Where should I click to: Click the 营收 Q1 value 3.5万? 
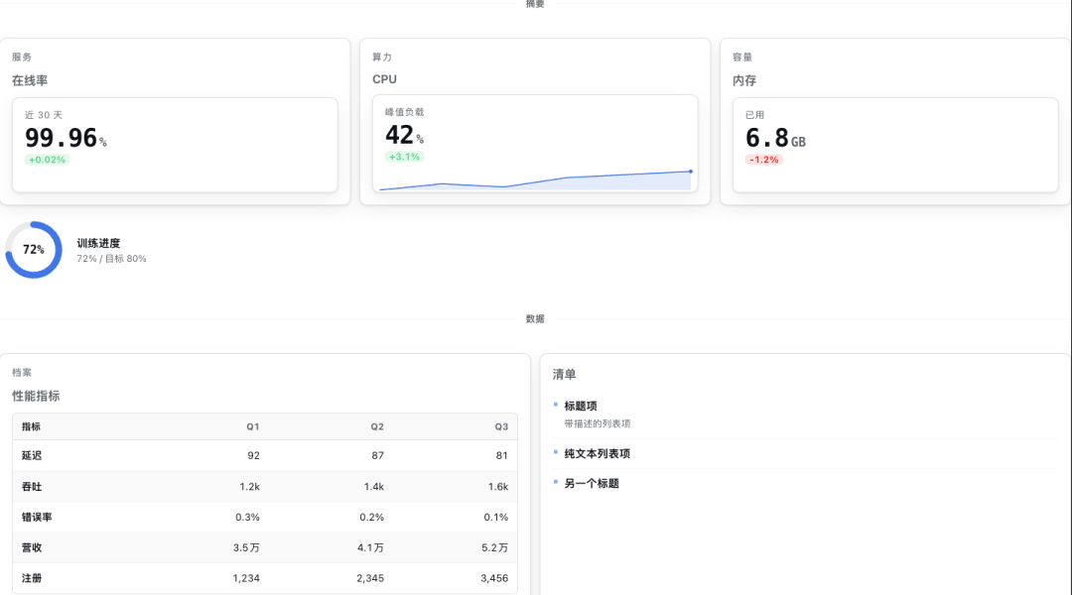tap(246, 547)
